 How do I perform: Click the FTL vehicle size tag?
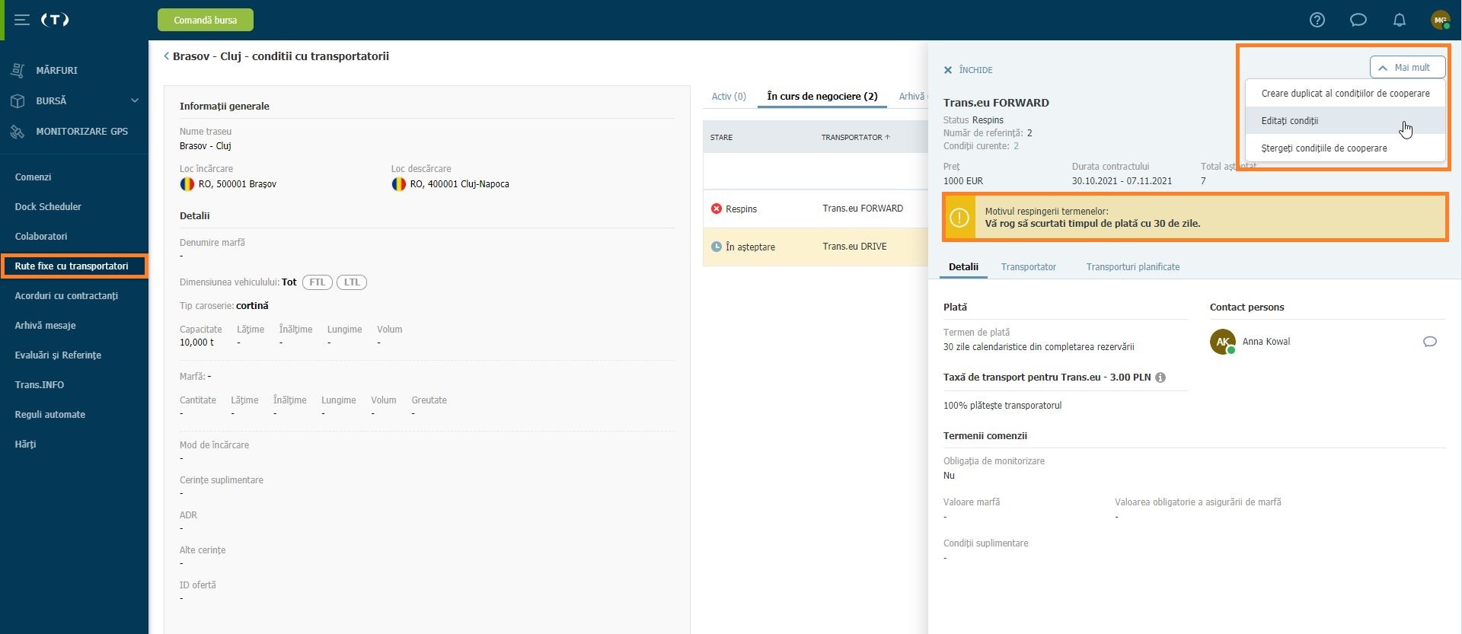317,282
